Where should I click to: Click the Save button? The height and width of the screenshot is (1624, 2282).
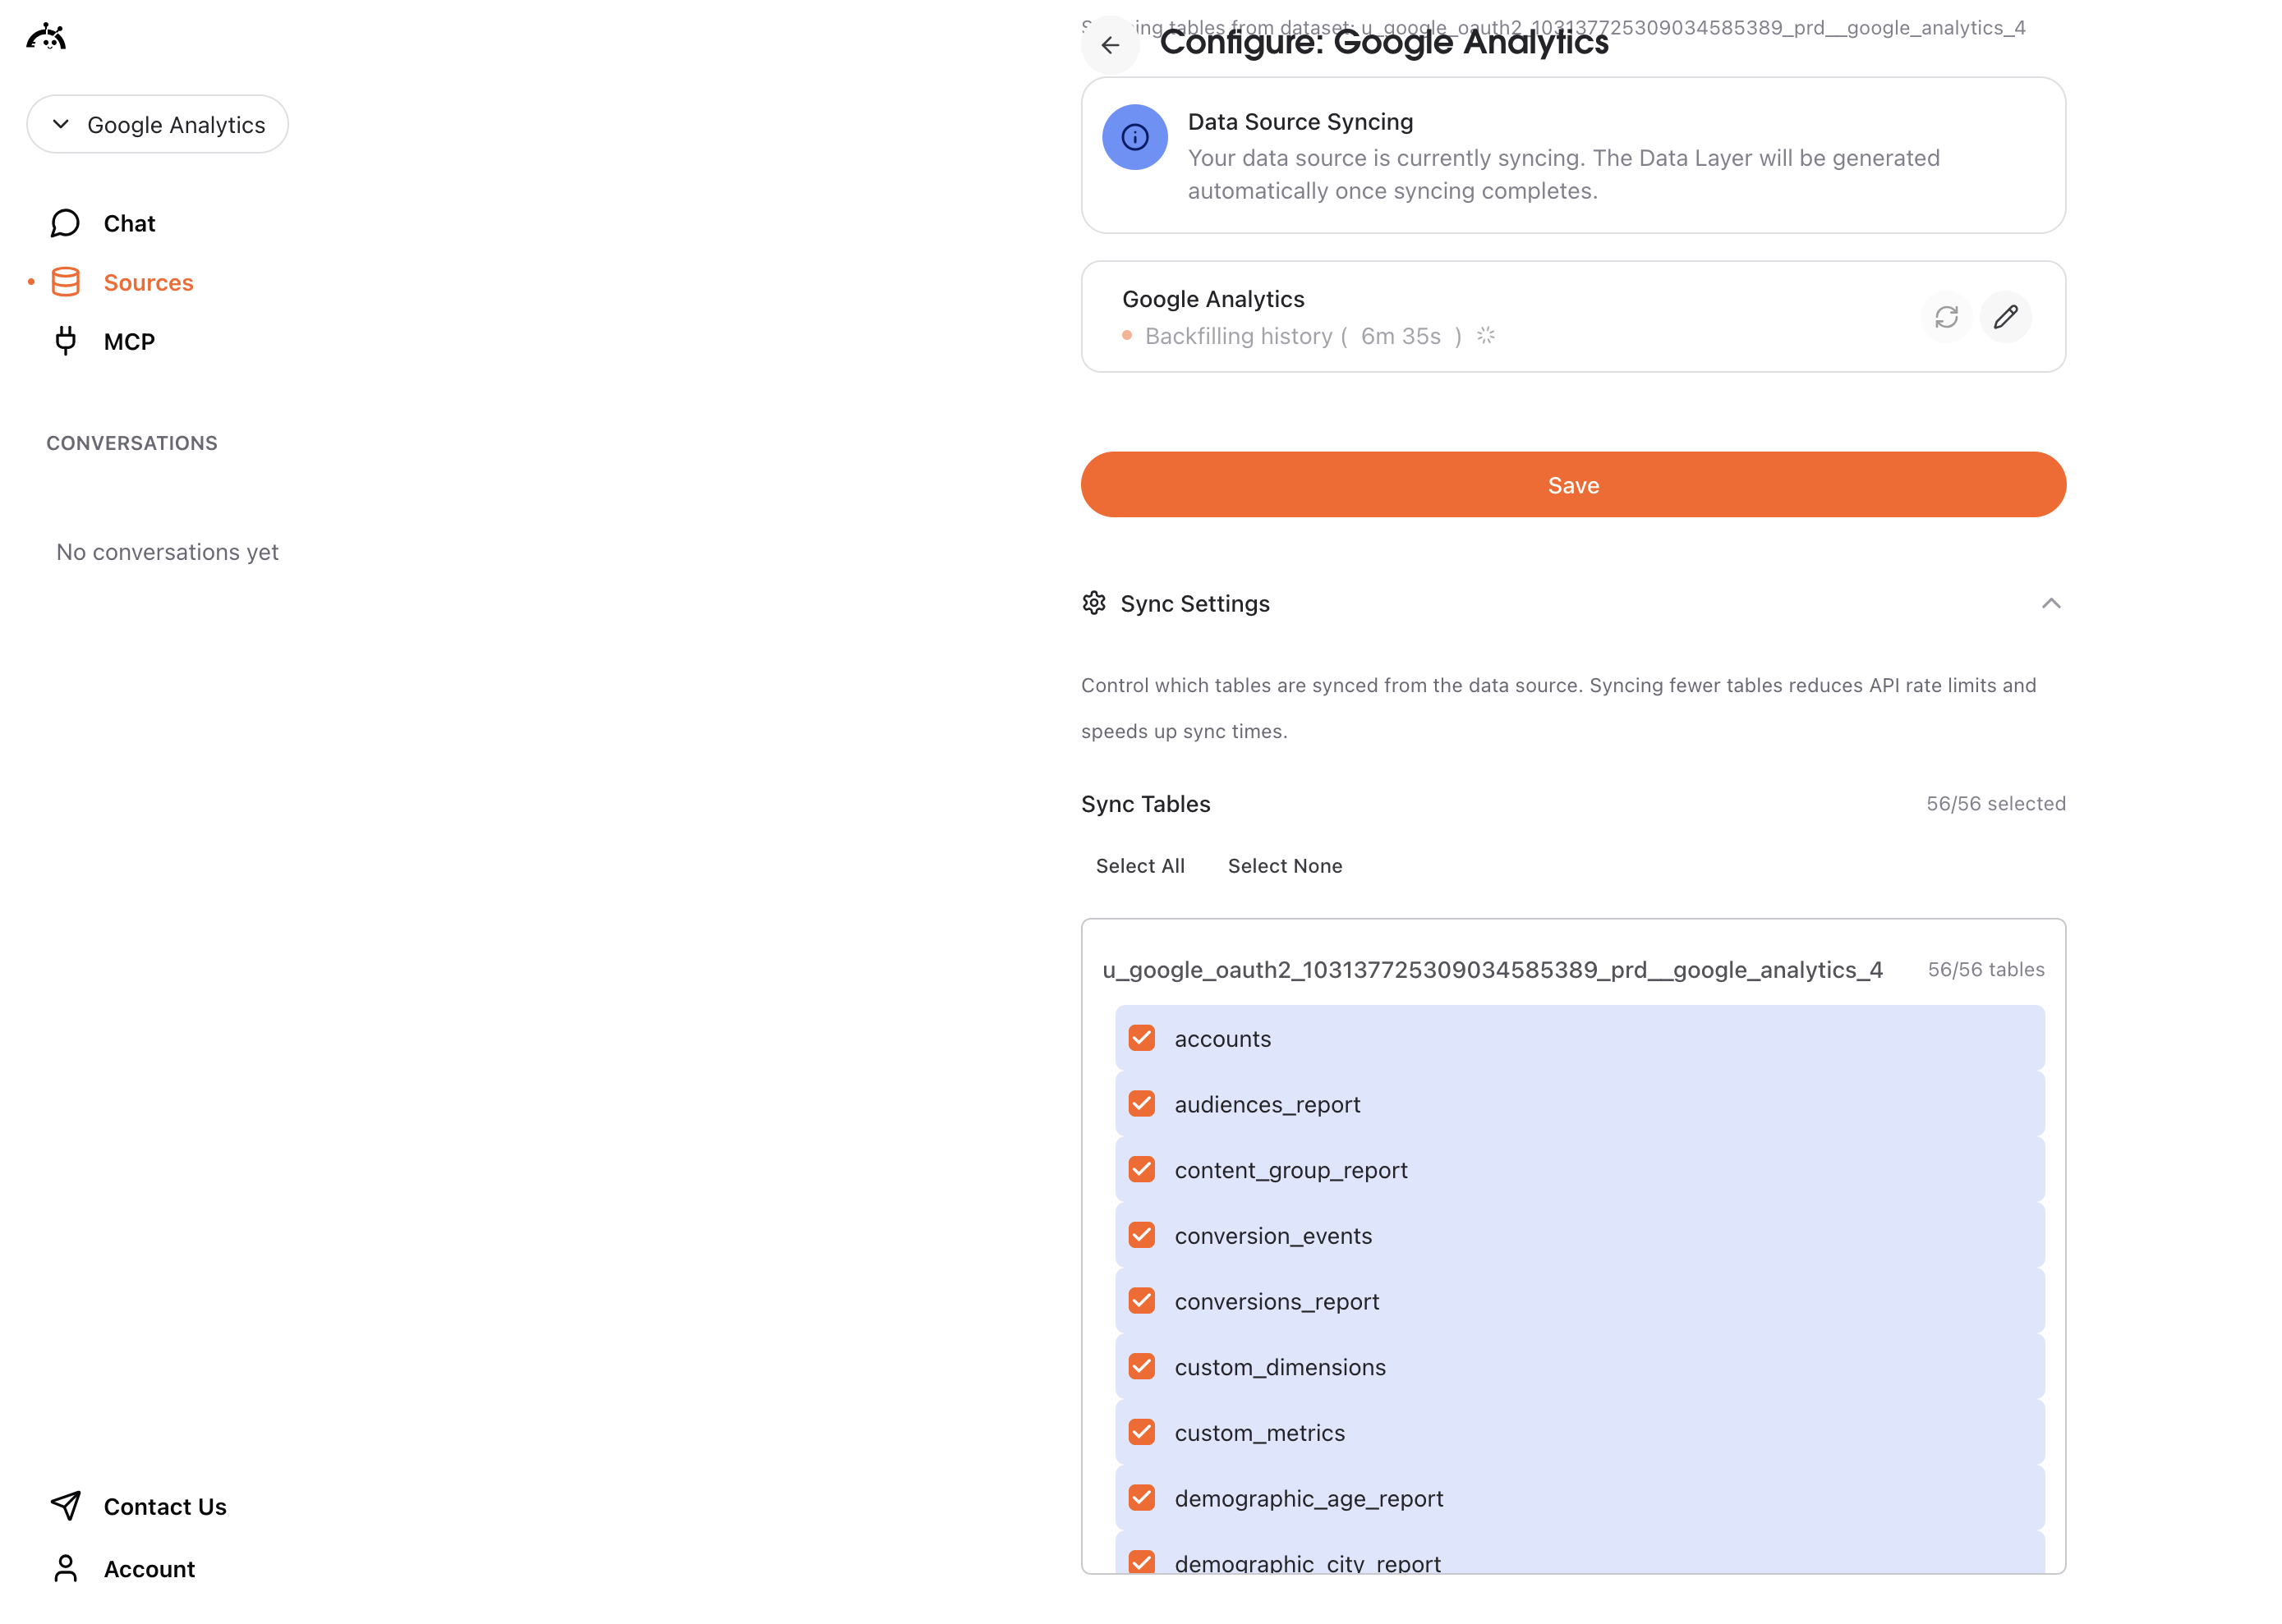pyautogui.click(x=1571, y=485)
